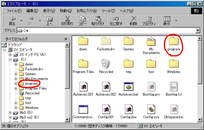Open プロパティ properties from the toolbar
Viewport: 204px width, 130px height.
point(149,21)
